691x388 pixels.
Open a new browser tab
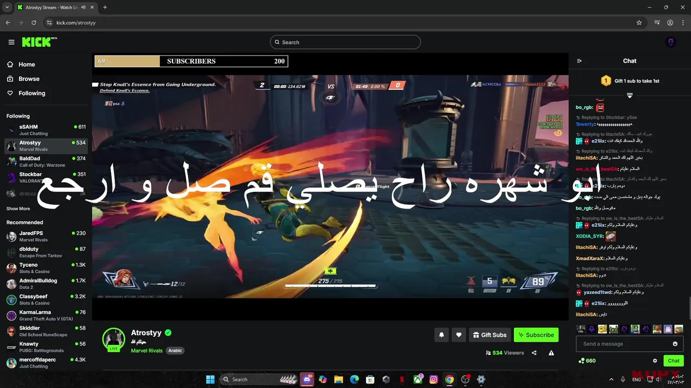[105, 8]
